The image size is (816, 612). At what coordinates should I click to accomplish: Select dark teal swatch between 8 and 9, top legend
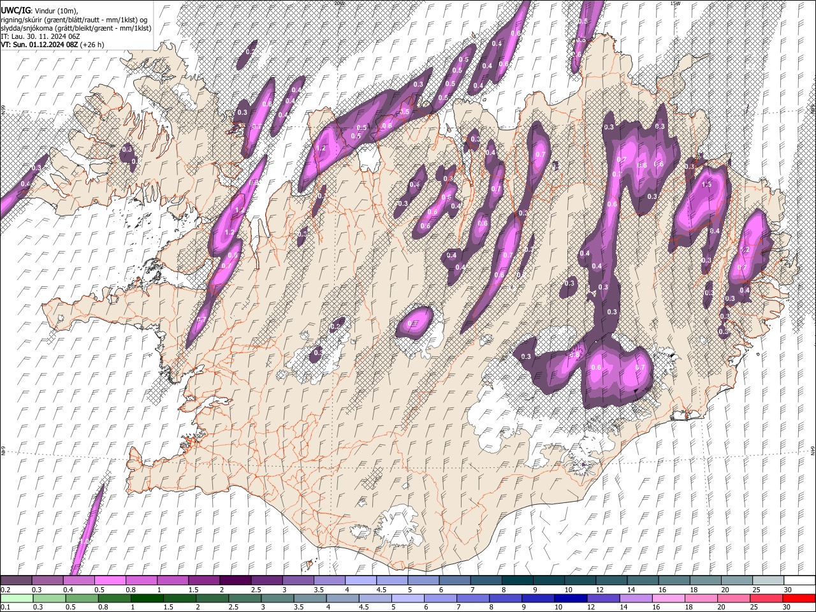click(518, 581)
